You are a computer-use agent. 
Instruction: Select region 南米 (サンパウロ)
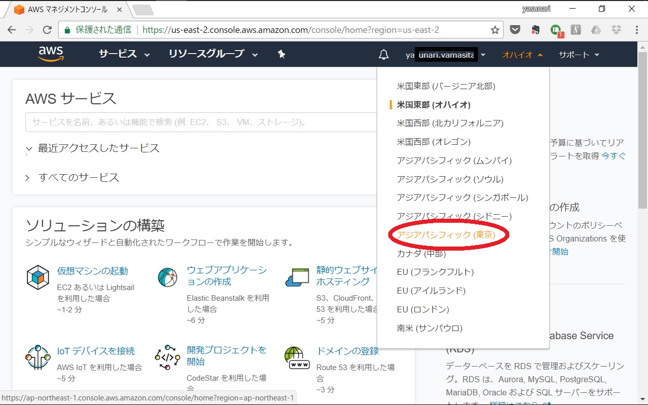[x=430, y=328]
